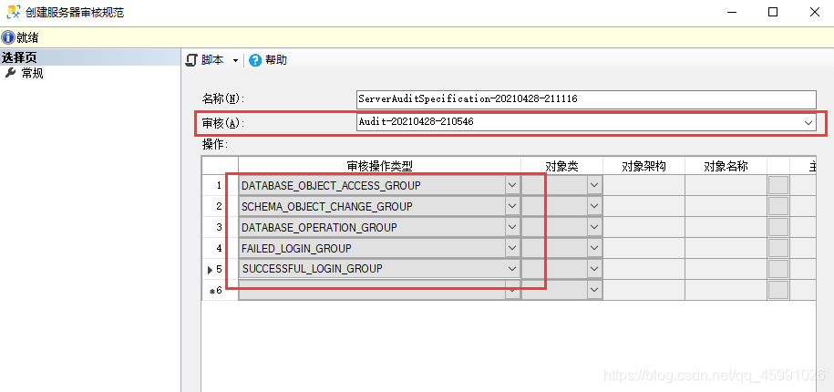Image resolution: width=834 pixels, height=392 pixels.
Task: Click the 对象类 column header
Action: (561, 166)
